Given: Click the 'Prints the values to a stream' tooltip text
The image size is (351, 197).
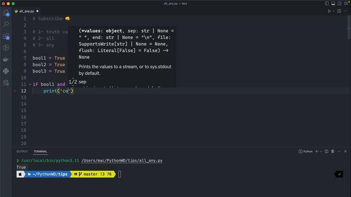Looking at the screenshot, I should pyautogui.click(x=124, y=70).
